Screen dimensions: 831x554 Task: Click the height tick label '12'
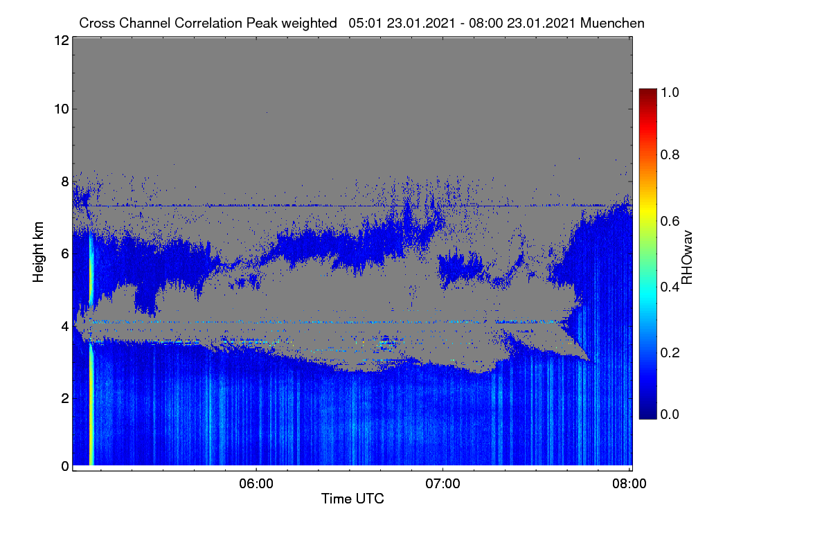[61, 40]
